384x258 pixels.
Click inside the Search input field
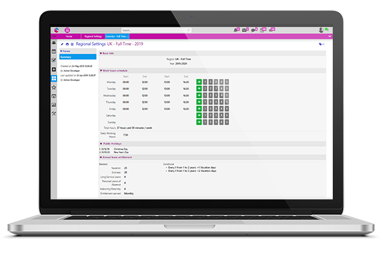tap(156, 30)
